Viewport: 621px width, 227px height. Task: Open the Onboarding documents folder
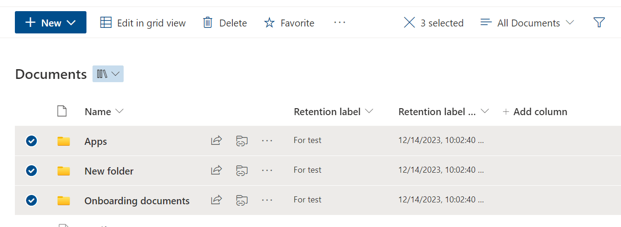[x=137, y=201]
